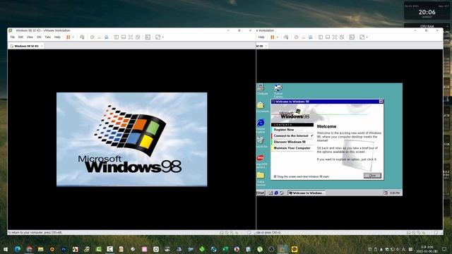452x254 pixels.
Task: Open the host Windows Start menu
Action: tap(6, 249)
